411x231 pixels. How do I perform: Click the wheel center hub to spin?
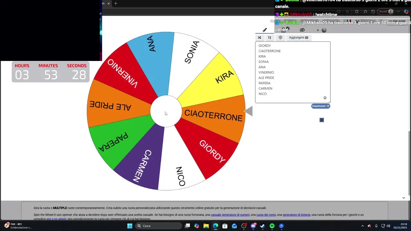point(166,111)
